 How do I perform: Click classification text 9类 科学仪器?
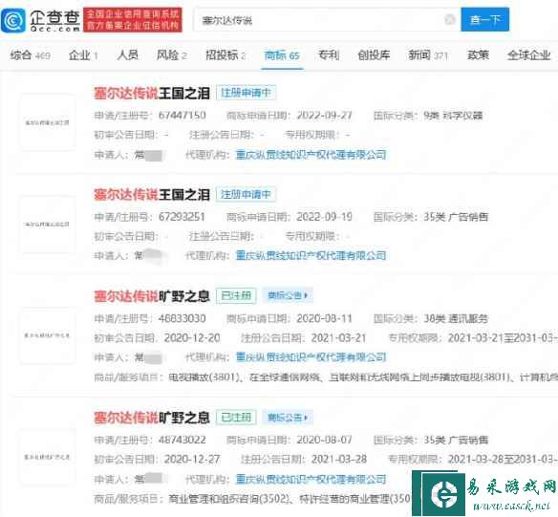[453, 116]
